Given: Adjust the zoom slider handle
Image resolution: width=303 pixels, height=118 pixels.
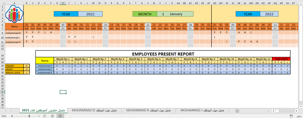Looking at the screenshot, I should 29,116.
